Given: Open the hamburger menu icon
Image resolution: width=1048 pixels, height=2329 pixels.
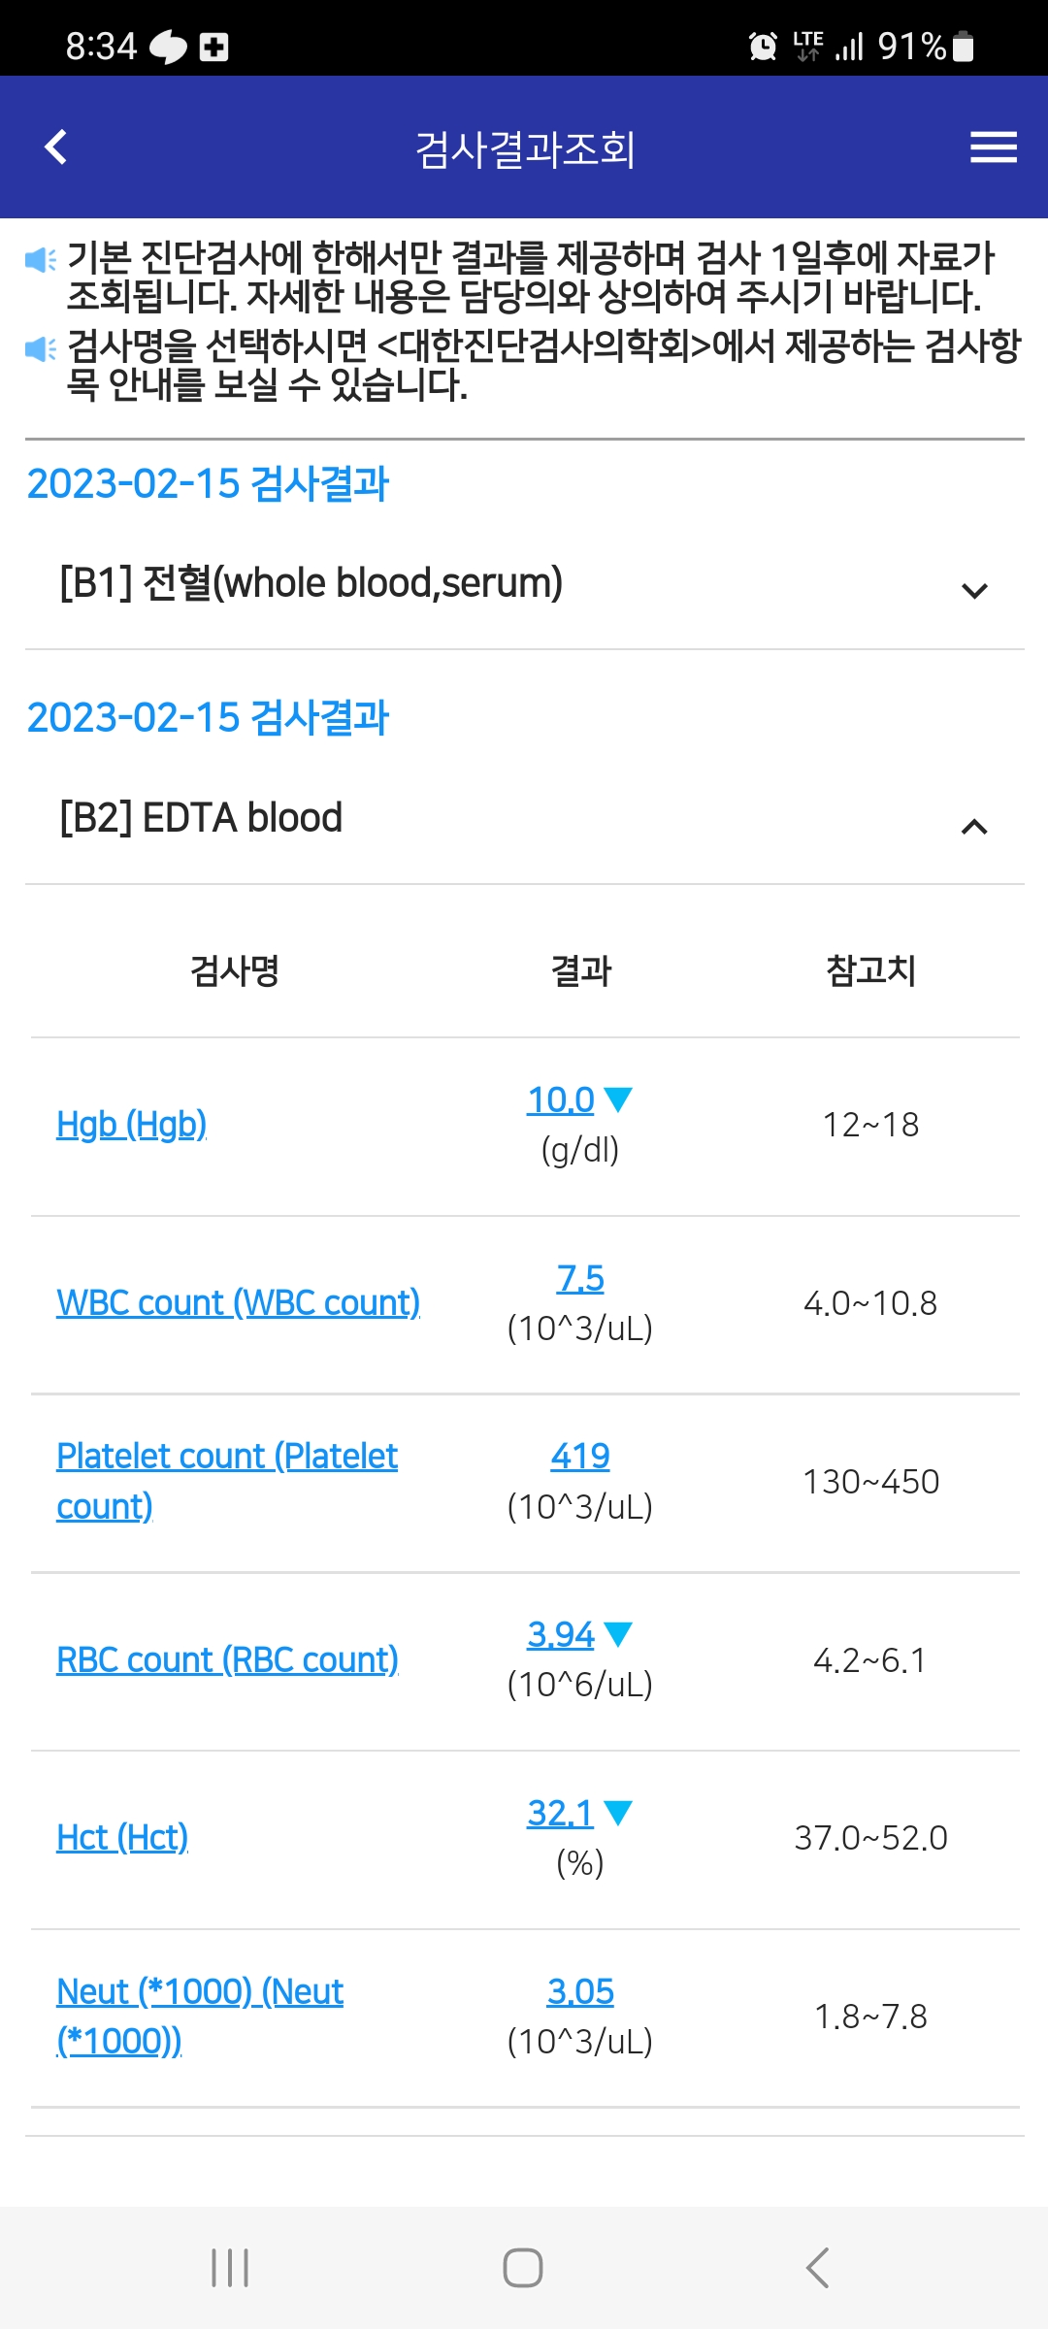Looking at the screenshot, I should pos(993,148).
